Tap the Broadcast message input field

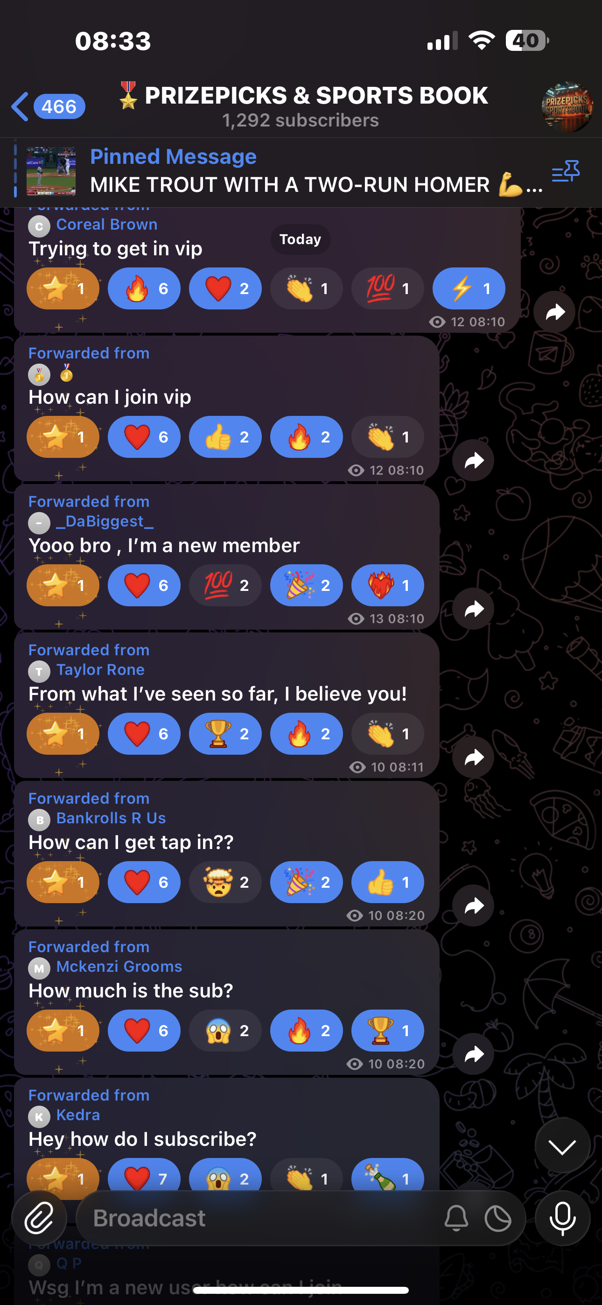pos(259,1218)
